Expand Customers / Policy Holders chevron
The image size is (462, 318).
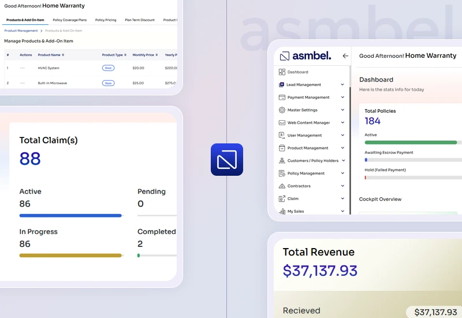(x=343, y=161)
